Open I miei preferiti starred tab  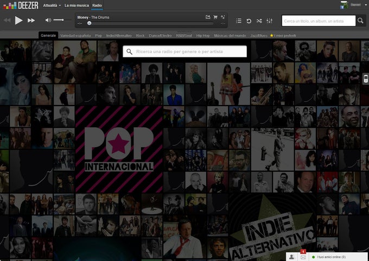point(283,36)
